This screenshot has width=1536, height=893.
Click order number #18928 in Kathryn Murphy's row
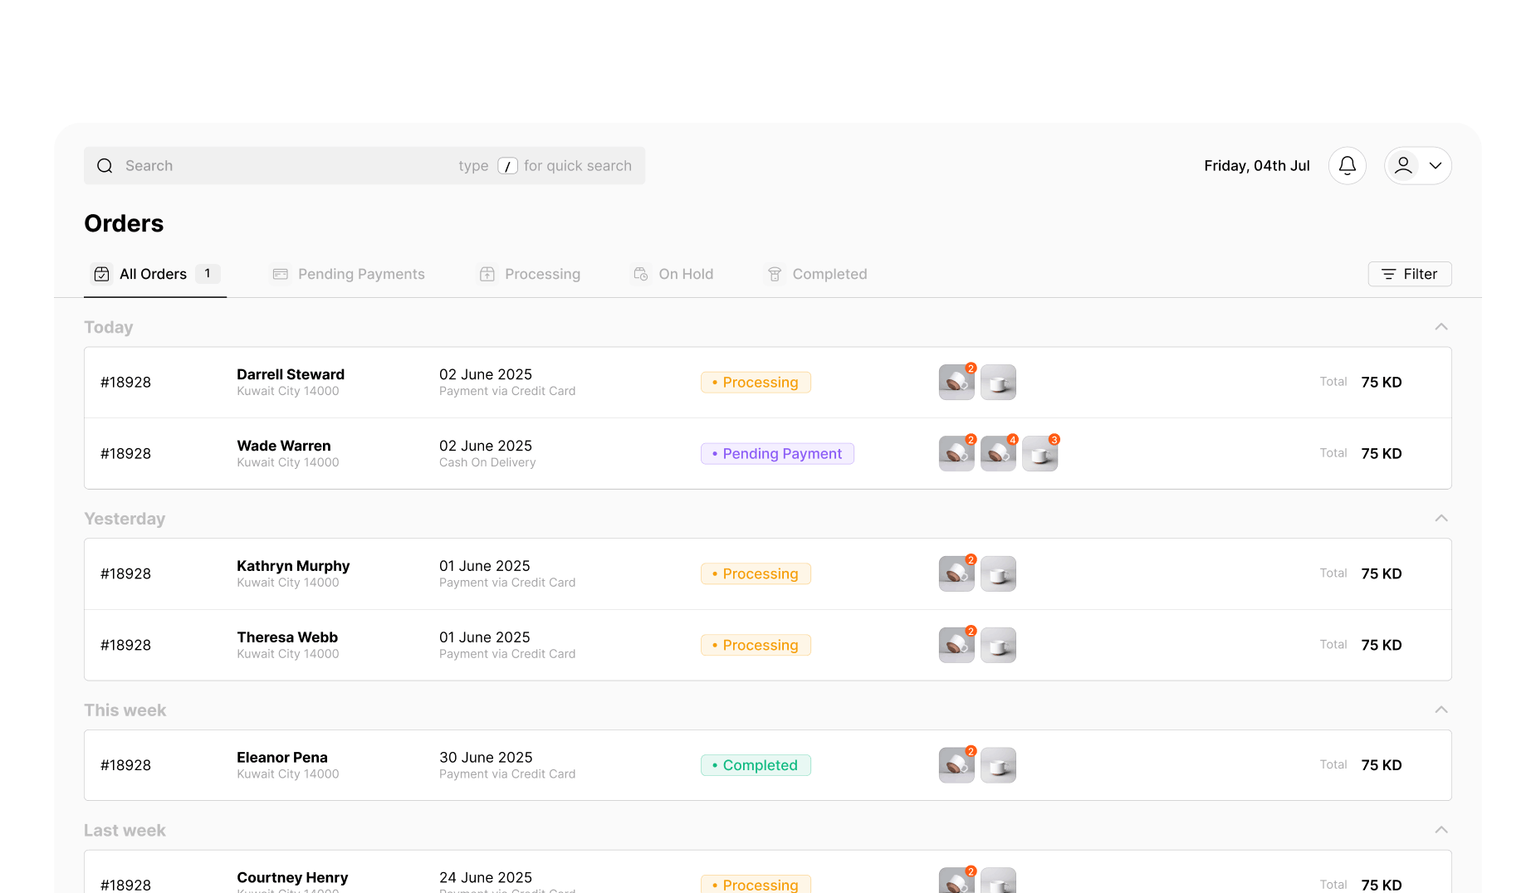pyautogui.click(x=125, y=574)
